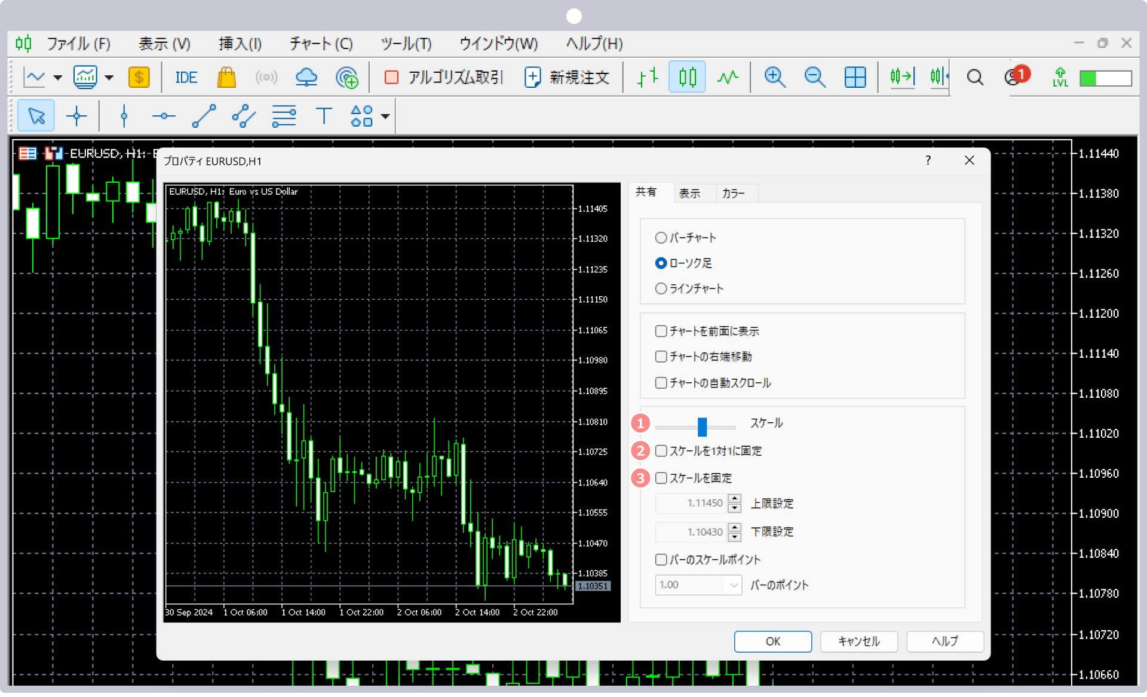Click the auto scroll chart icon
1147x697 pixels.
902,78
